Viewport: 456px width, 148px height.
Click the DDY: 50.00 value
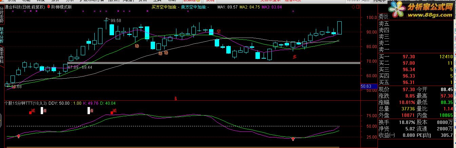(x=59, y=103)
